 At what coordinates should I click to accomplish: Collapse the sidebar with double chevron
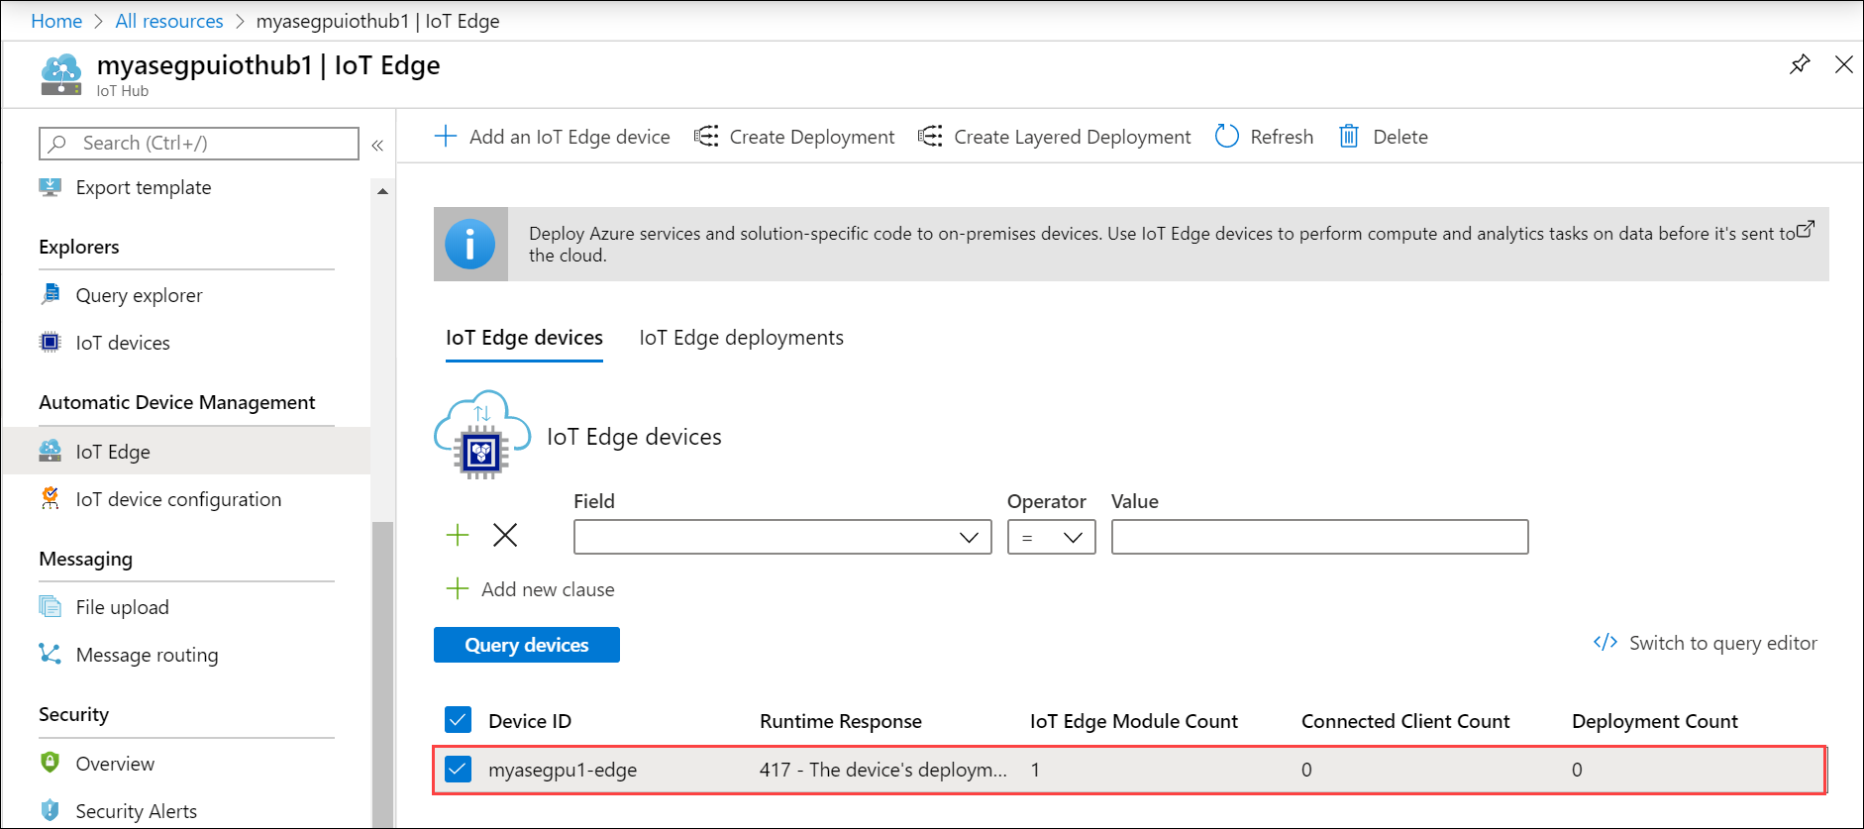(x=377, y=146)
